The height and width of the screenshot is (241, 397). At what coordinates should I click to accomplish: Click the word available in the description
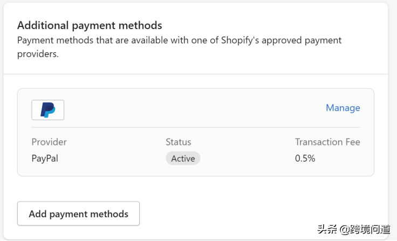click(x=139, y=40)
